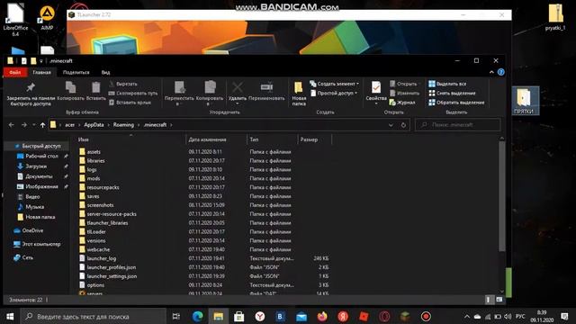Open Properties from the ribbon
This screenshot has width=576, height=324.
(376, 94)
